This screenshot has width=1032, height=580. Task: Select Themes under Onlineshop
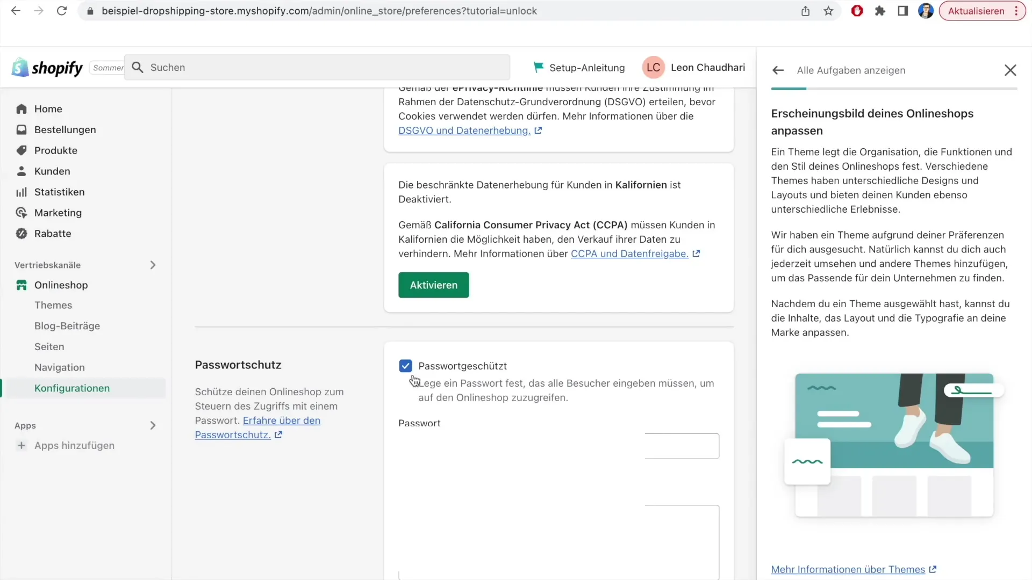(53, 305)
